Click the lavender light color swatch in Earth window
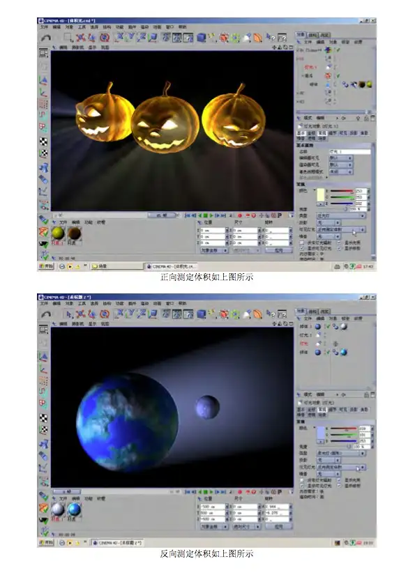Image resolution: width=415 pixels, height=584 pixels. (x=320, y=433)
